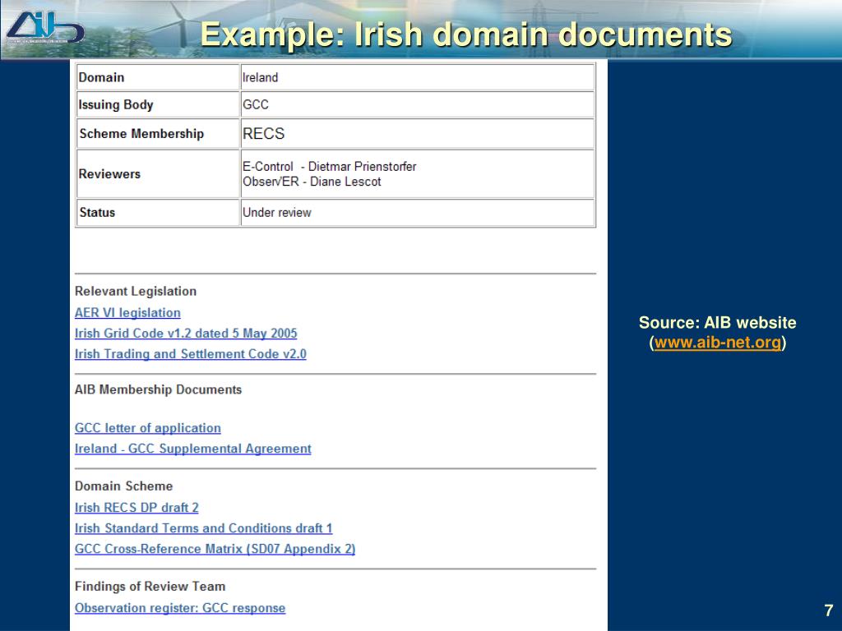Select the 'RECS' scheme membership value
842x631 pixels.
click(263, 134)
